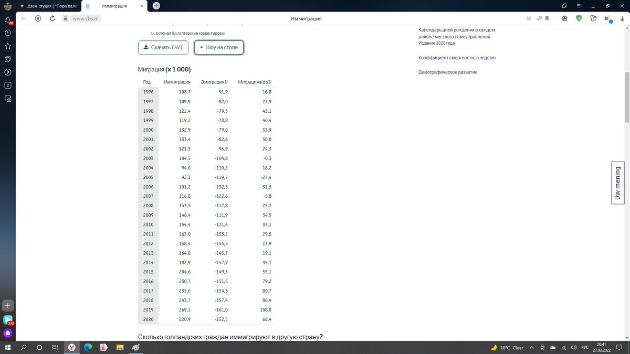The image size is (630, 354).
Task: Bookmark this page
Action: [x=547, y=18]
